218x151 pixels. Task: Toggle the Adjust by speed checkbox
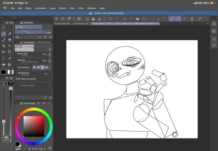point(19,79)
